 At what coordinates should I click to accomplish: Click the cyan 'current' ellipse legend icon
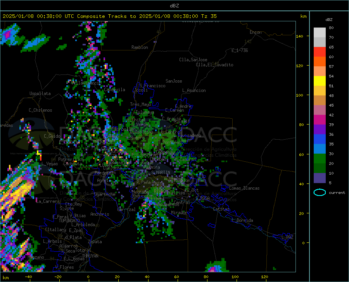click(320, 192)
